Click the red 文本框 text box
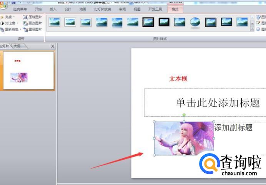This screenshot has height=185, width=266. tap(178, 79)
